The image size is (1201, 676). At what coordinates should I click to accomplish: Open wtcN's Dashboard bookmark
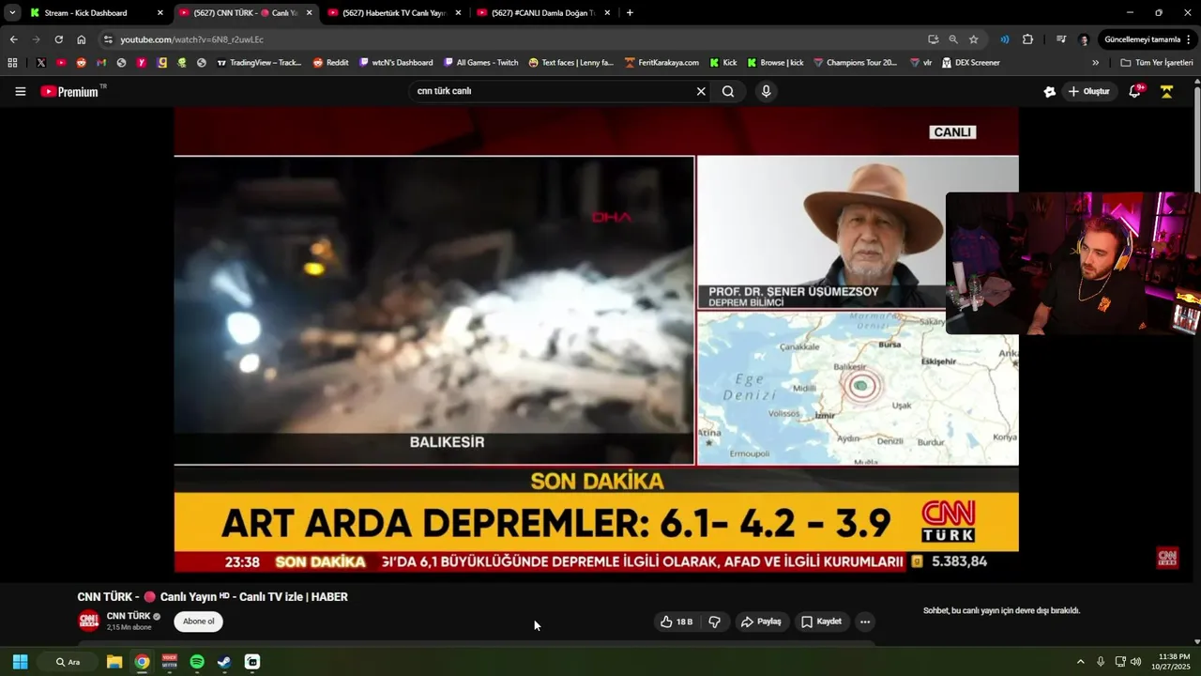(x=396, y=63)
